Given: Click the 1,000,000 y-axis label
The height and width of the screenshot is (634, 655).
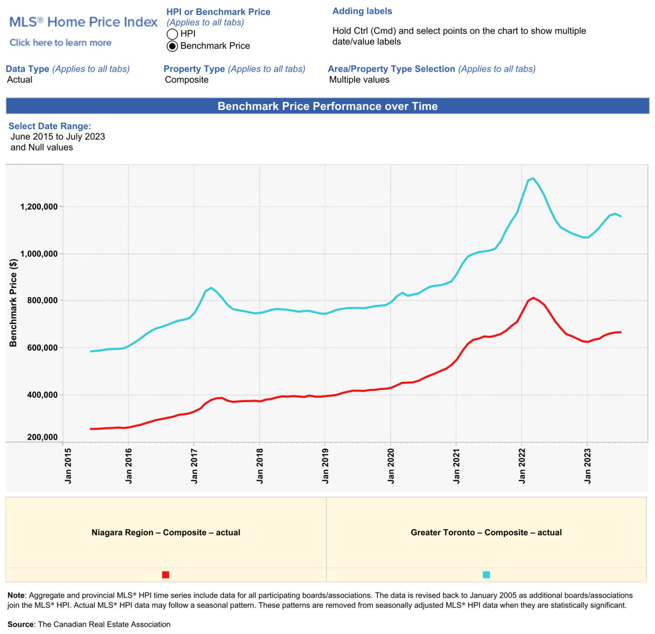Looking at the screenshot, I should click(x=39, y=254).
